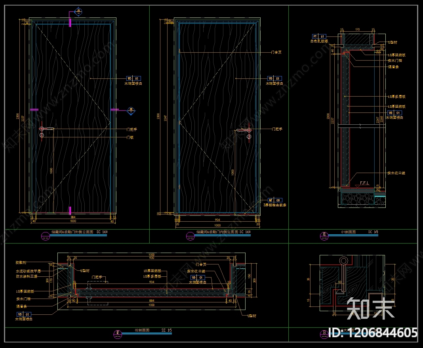The height and width of the screenshot is (348, 423).
Task: Click '实木门档' label in section 01
Action: click(x=394, y=61)
